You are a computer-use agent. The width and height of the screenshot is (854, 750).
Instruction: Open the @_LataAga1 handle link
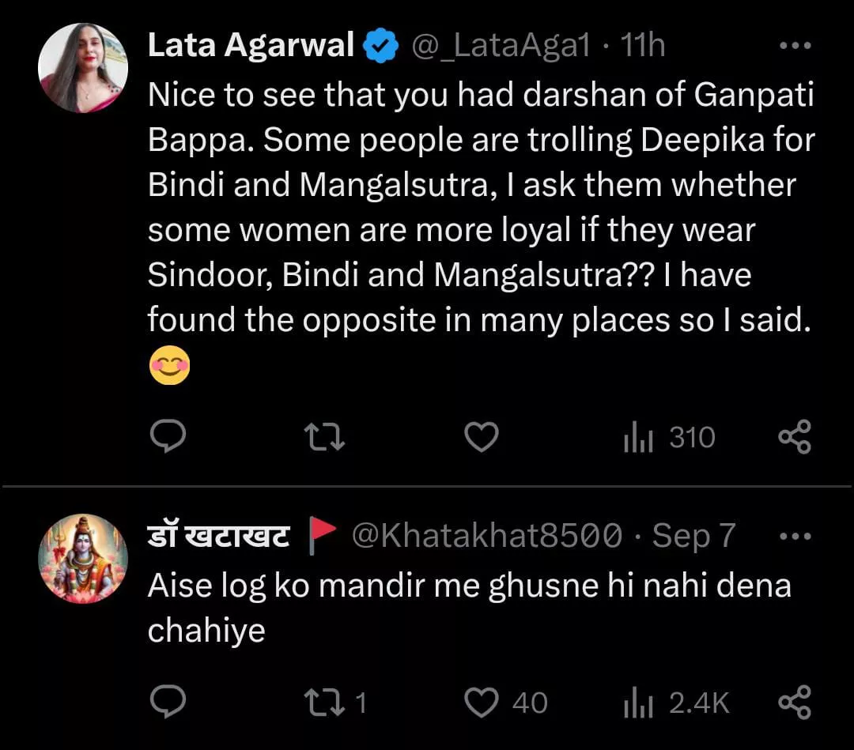(x=500, y=47)
